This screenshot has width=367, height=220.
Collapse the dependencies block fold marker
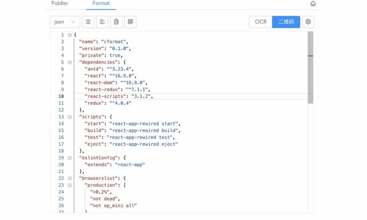click(70, 62)
